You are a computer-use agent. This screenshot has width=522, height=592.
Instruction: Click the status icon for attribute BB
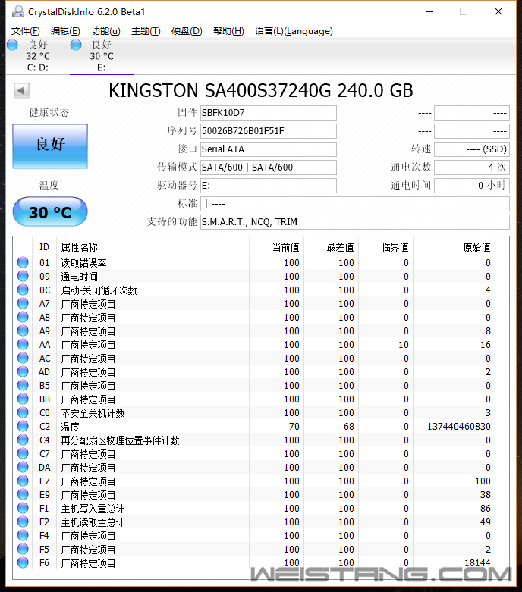(x=23, y=399)
